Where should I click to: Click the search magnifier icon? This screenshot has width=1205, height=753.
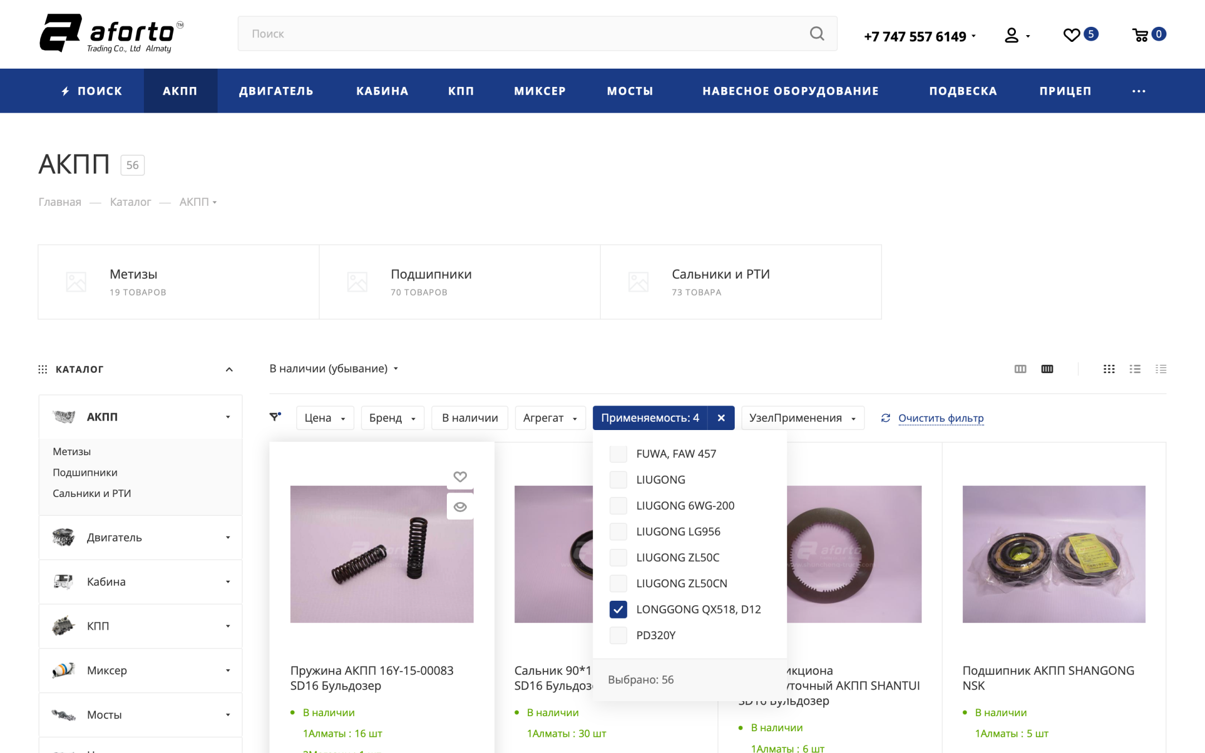817,33
